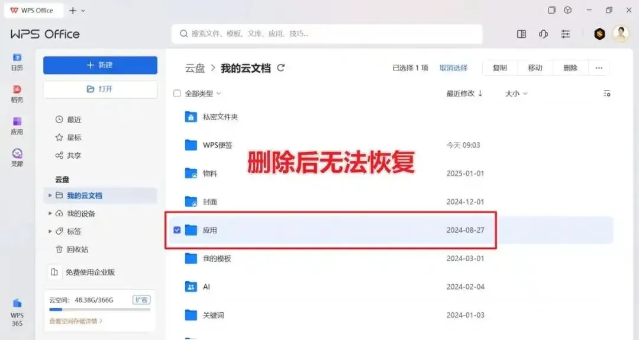This screenshot has height=340, width=639.
Task: Open 查看空间存储详情 link
Action: pos(76,321)
